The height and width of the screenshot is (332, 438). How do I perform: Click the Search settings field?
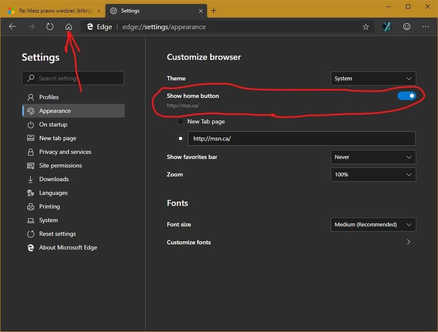(73, 78)
